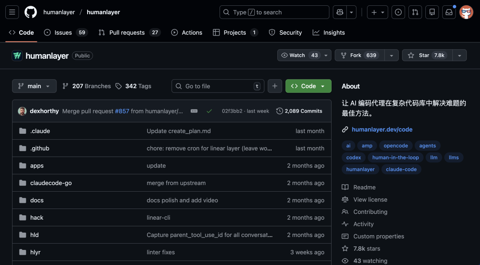This screenshot has width=480, height=265.
Task: Open the hack folder row
Action: (172, 217)
